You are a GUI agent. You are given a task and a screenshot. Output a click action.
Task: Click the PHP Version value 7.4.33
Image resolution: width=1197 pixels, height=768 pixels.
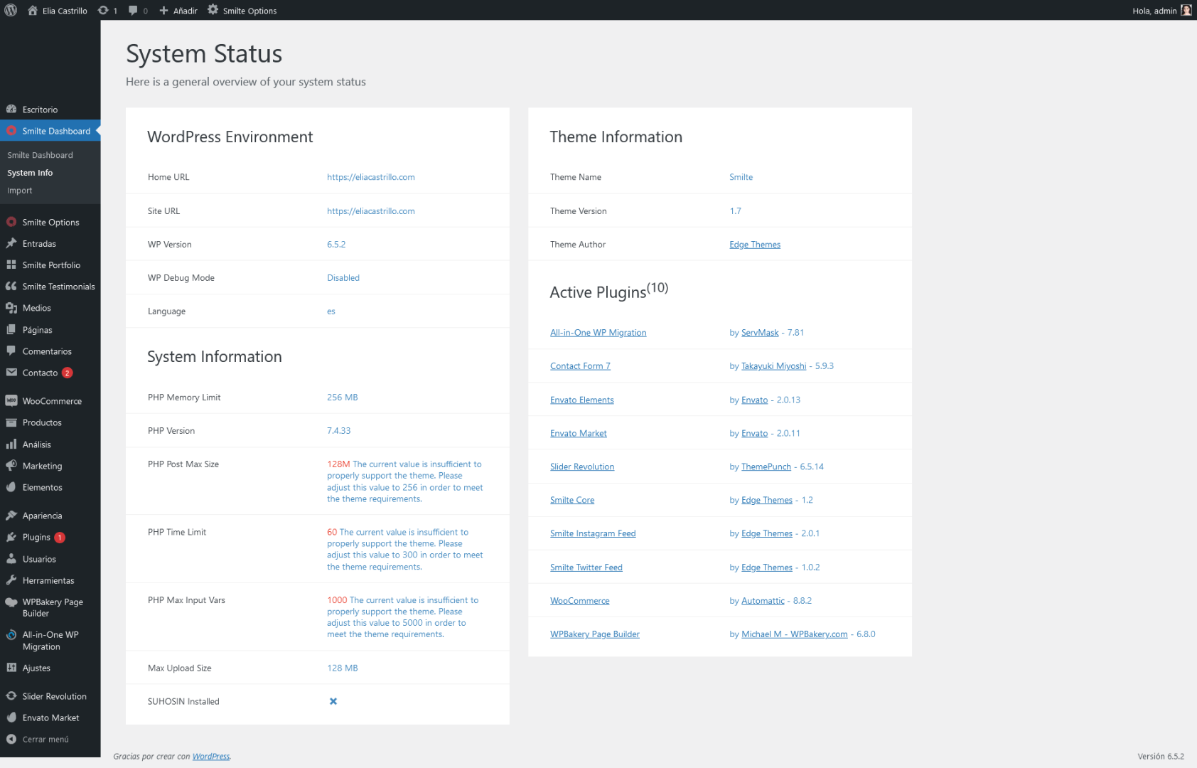click(338, 431)
